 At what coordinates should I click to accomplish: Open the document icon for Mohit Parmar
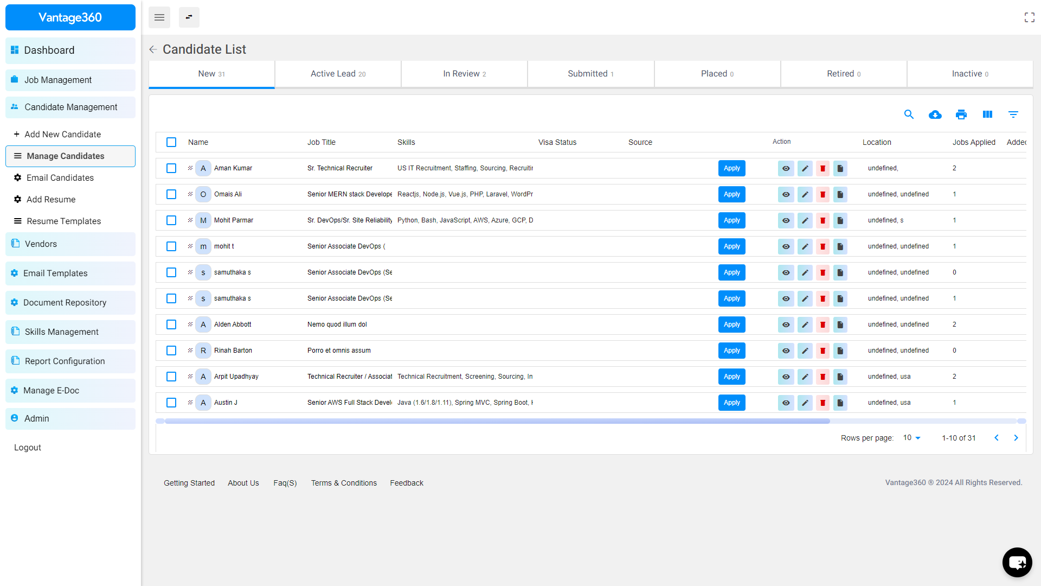tap(840, 220)
